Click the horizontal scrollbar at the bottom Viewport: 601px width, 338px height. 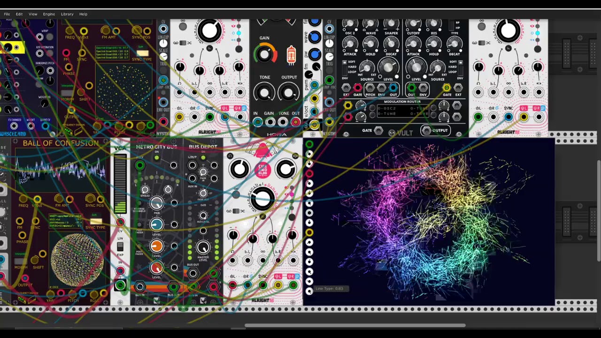pyautogui.click(x=355, y=325)
